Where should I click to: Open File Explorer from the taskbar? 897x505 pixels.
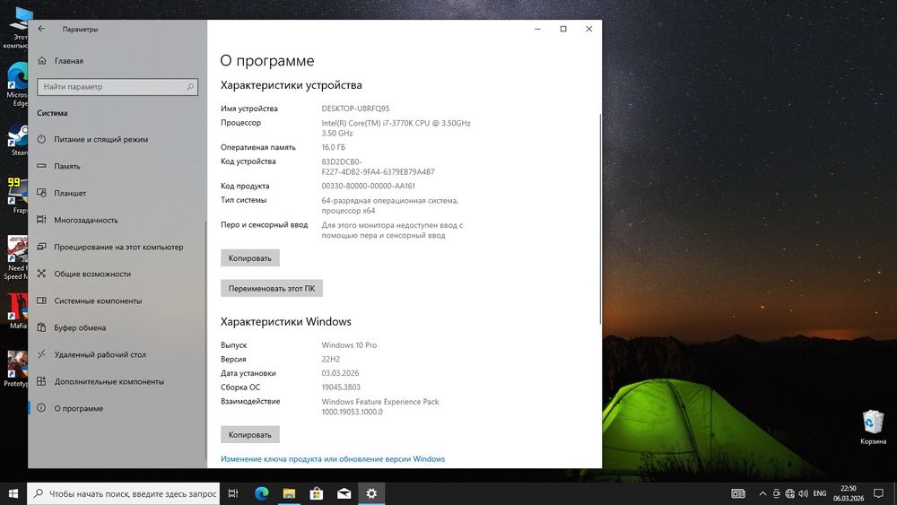coord(289,493)
